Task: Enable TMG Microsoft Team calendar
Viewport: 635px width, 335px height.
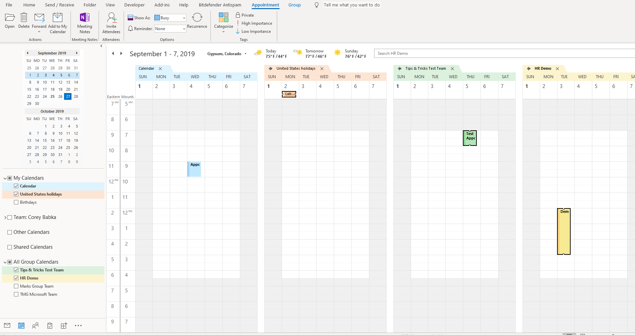Action: point(16,294)
